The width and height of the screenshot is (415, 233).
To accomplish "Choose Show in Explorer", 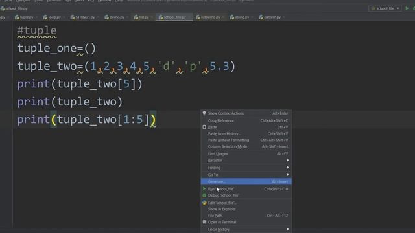I will click(x=246, y=209).
